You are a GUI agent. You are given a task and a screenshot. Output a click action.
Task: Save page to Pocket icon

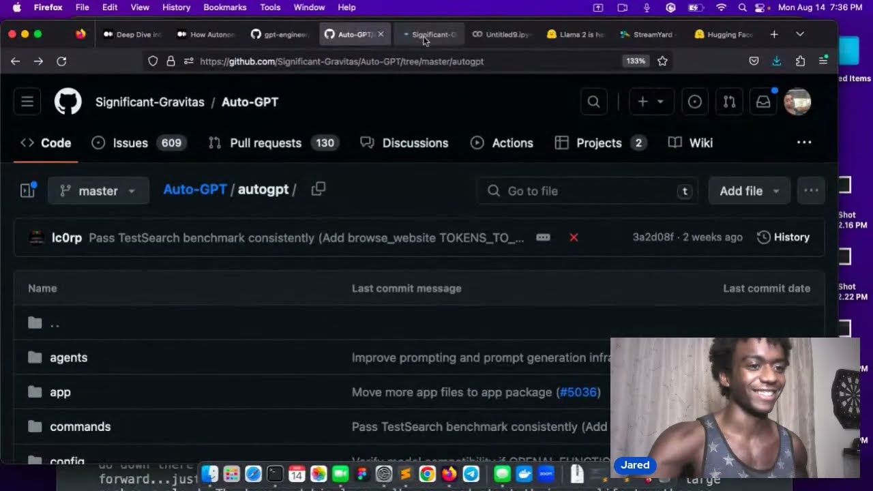coord(754,61)
